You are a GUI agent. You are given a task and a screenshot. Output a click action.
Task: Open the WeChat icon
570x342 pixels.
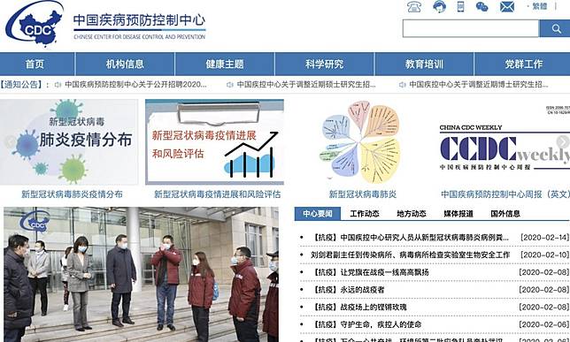tap(482, 7)
